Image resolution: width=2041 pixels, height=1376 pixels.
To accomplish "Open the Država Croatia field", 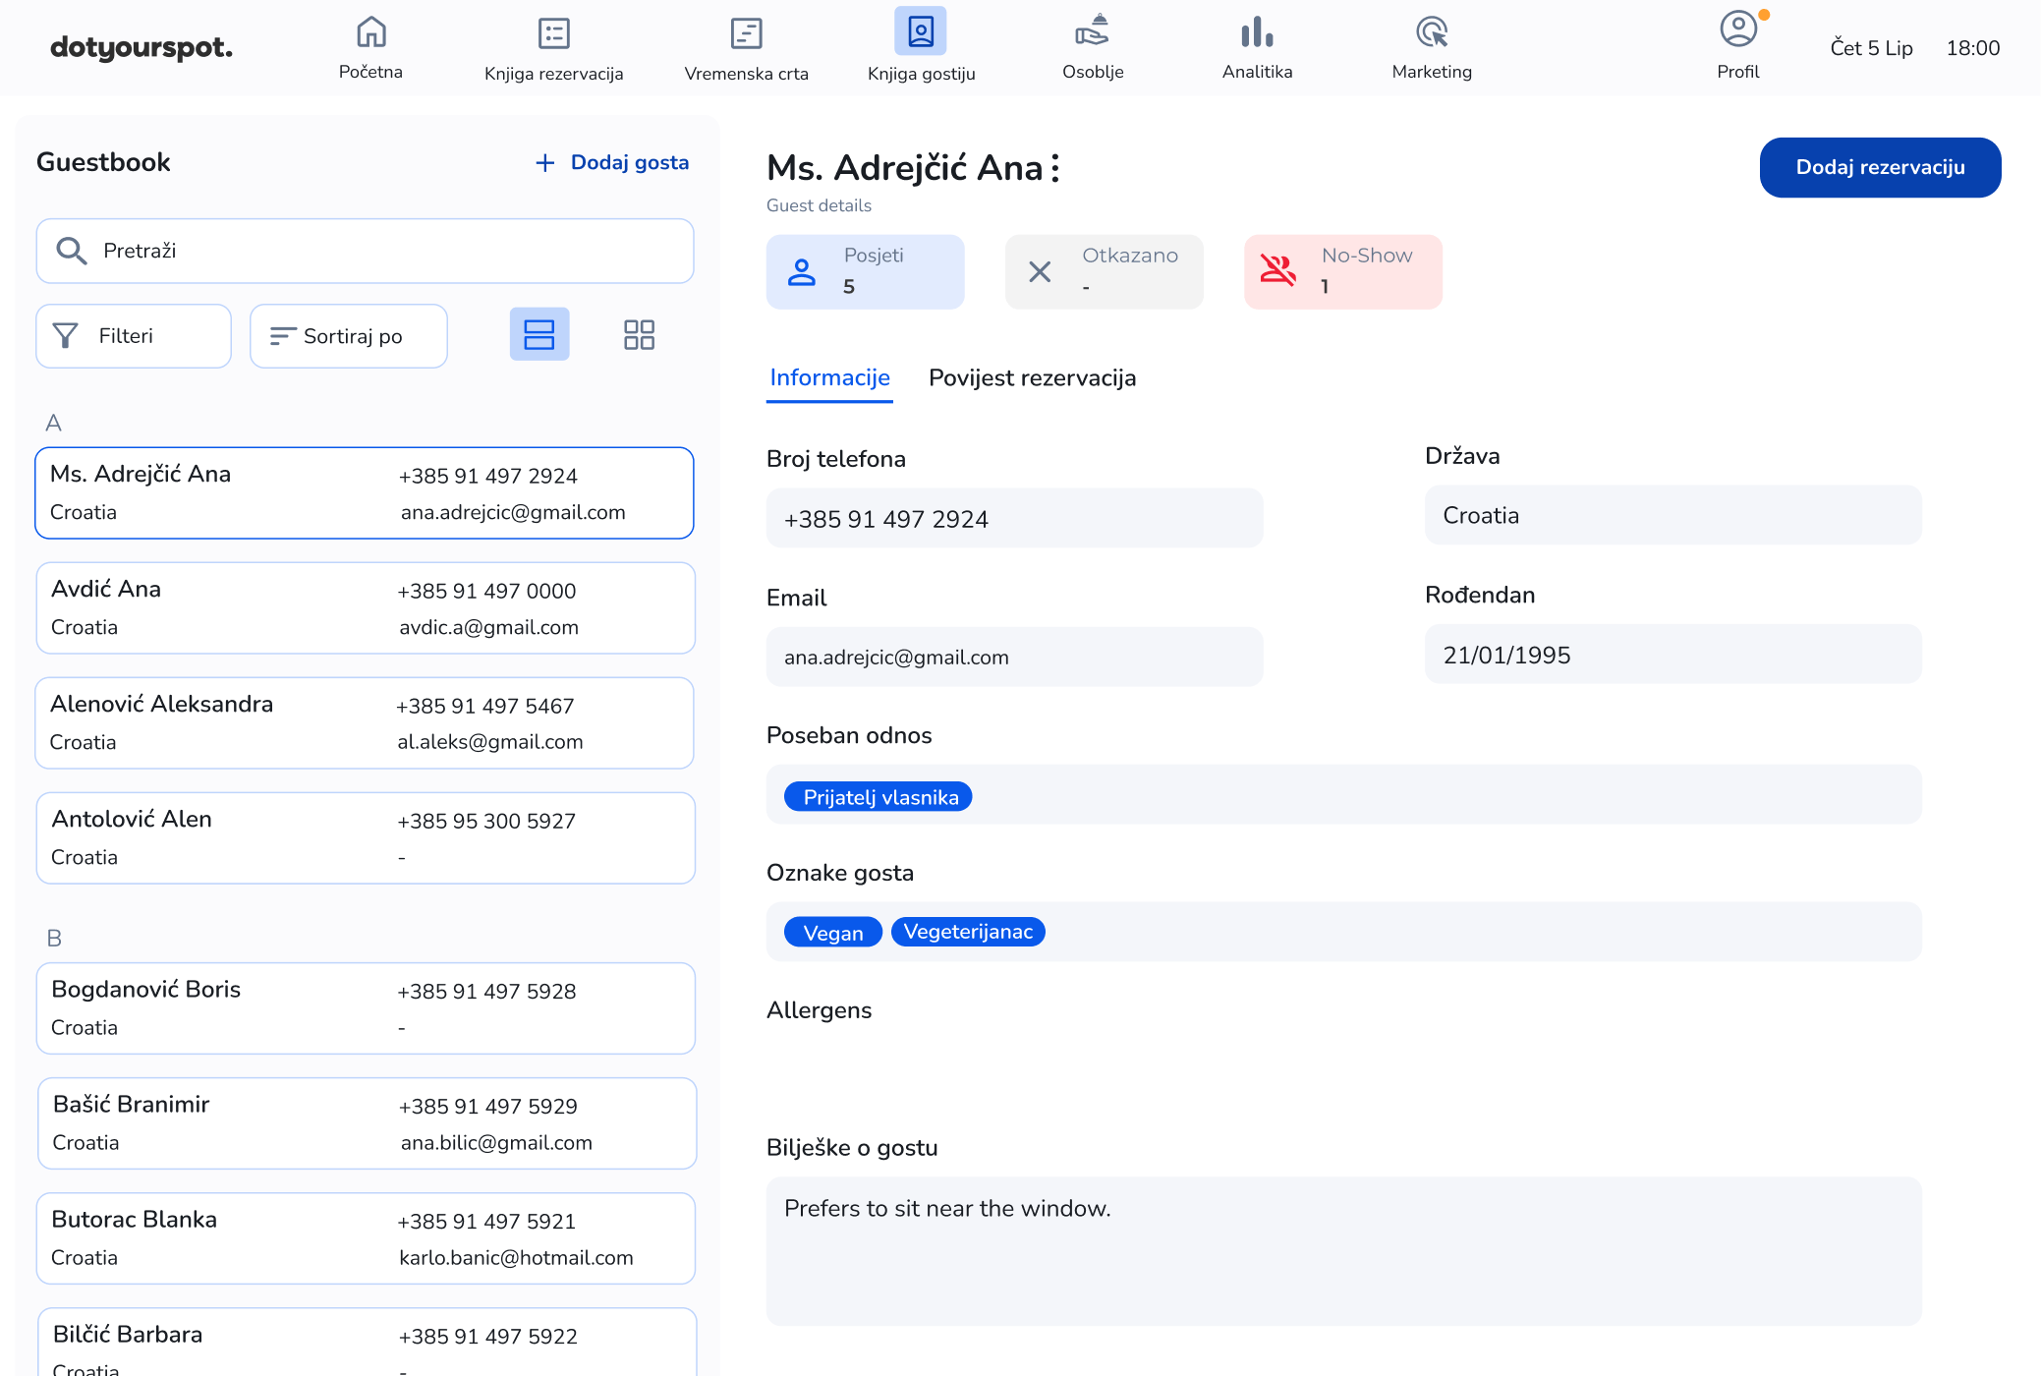I will click(x=1672, y=515).
